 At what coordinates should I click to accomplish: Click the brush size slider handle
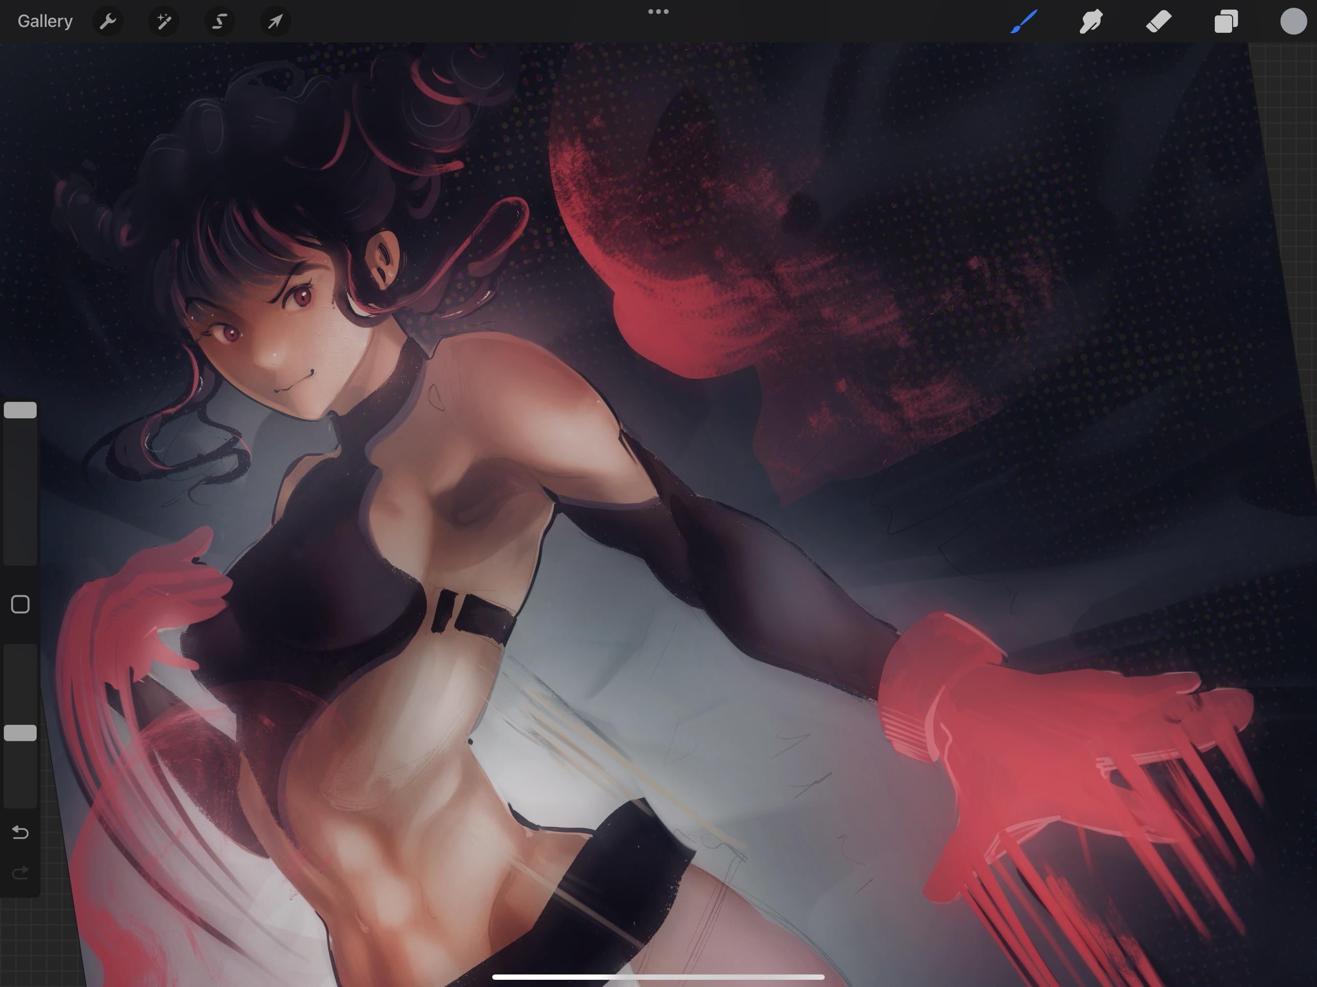(20, 410)
